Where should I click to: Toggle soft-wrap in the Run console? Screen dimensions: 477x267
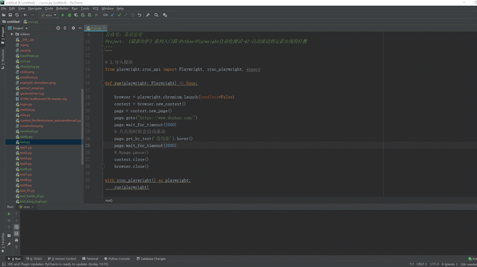click(16, 227)
